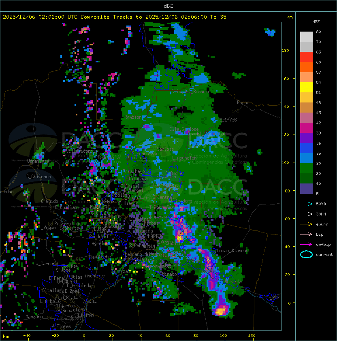Click the TUNUYAN map label

[x=86, y=315]
